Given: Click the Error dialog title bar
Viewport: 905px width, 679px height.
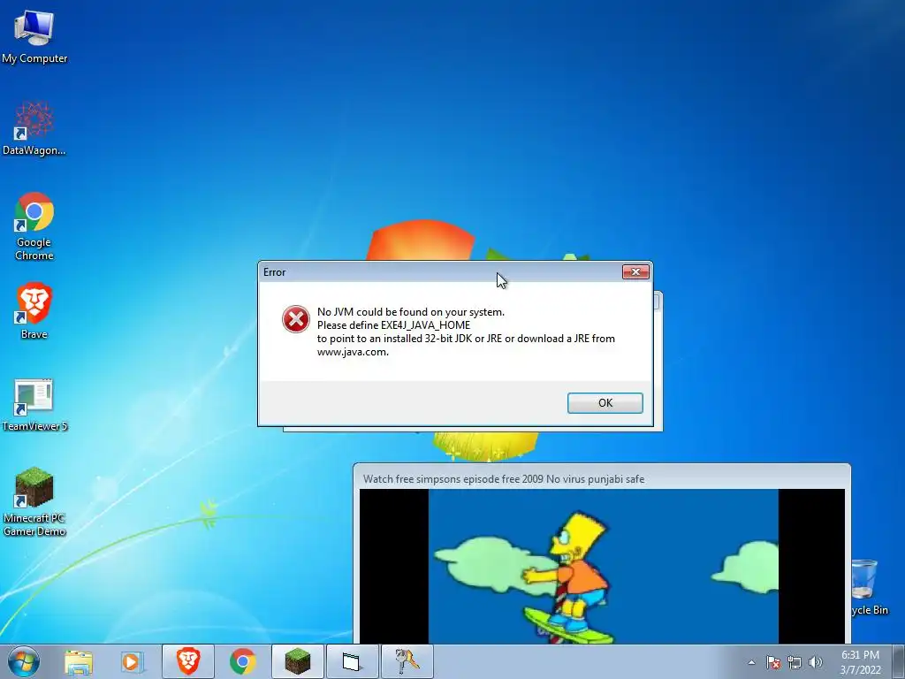Looking at the screenshot, I should click(x=442, y=272).
